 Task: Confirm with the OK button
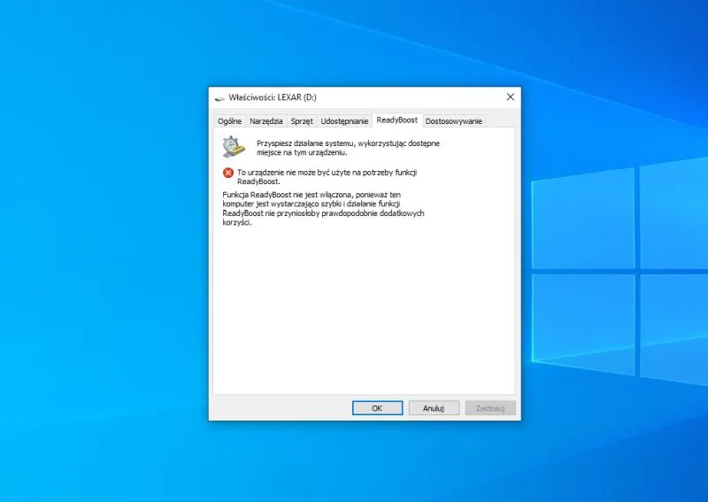coord(378,408)
